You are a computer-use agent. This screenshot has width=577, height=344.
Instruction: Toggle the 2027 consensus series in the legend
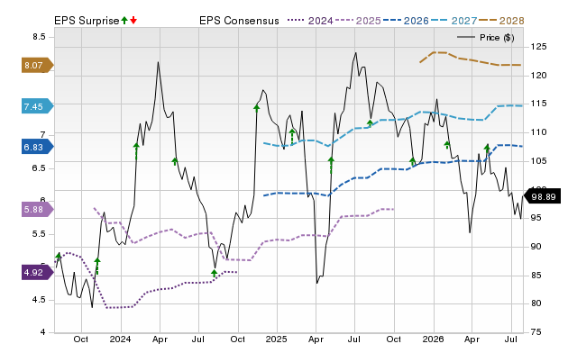[453, 21]
